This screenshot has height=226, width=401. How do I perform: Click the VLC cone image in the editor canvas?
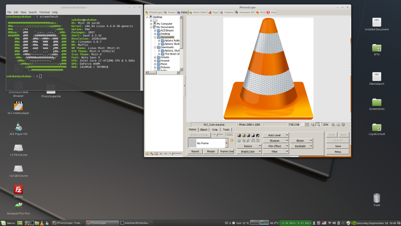pos(268,68)
